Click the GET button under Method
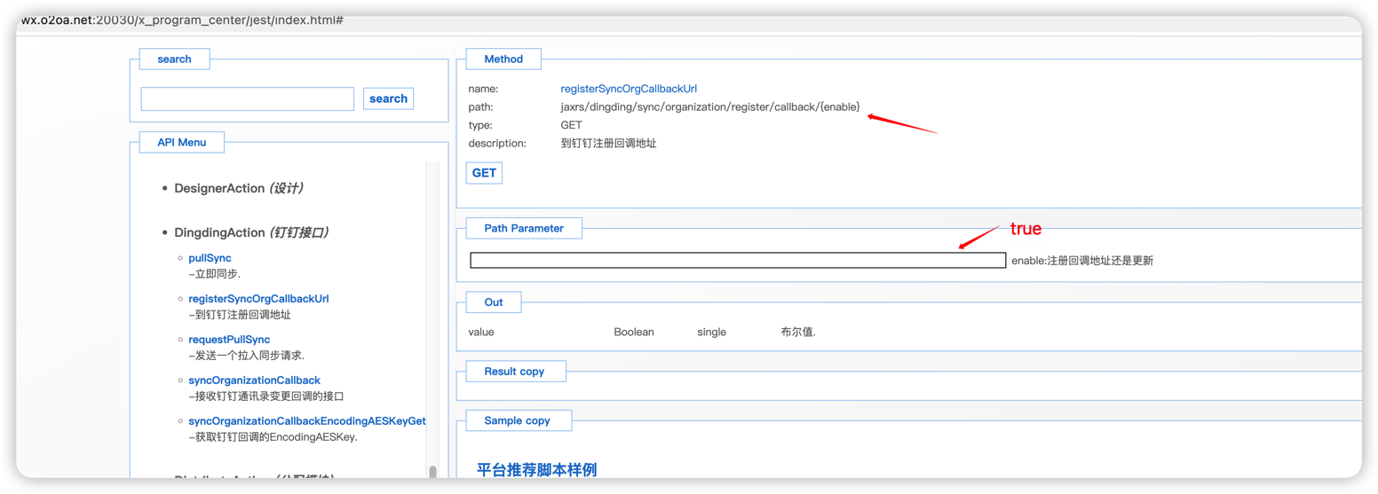This screenshot has height=494, width=1378. click(x=484, y=173)
